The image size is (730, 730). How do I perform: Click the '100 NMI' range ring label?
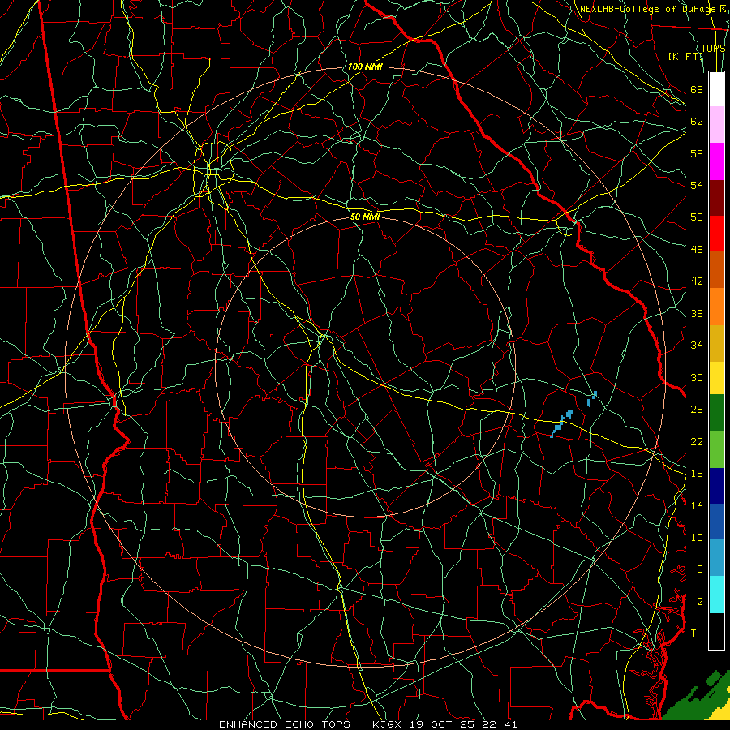click(x=364, y=67)
